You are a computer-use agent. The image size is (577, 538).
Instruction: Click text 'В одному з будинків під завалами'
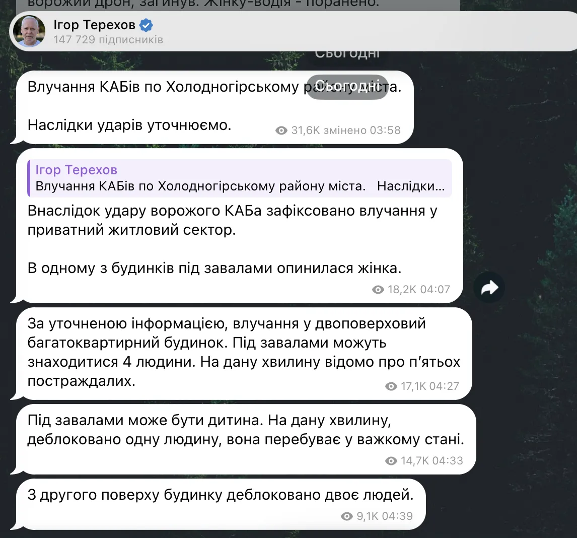click(151, 268)
